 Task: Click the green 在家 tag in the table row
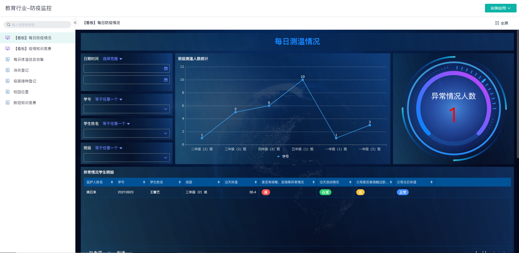coord(325,192)
